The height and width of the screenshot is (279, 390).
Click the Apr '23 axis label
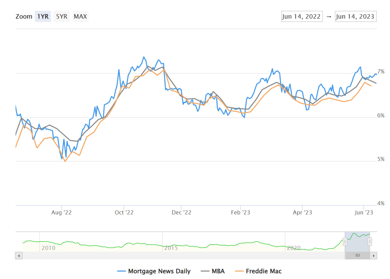pyautogui.click(x=302, y=213)
